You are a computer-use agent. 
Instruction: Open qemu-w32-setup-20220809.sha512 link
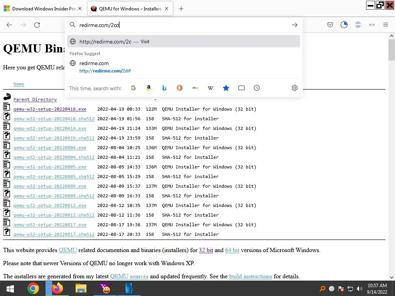[x=54, y=195]
